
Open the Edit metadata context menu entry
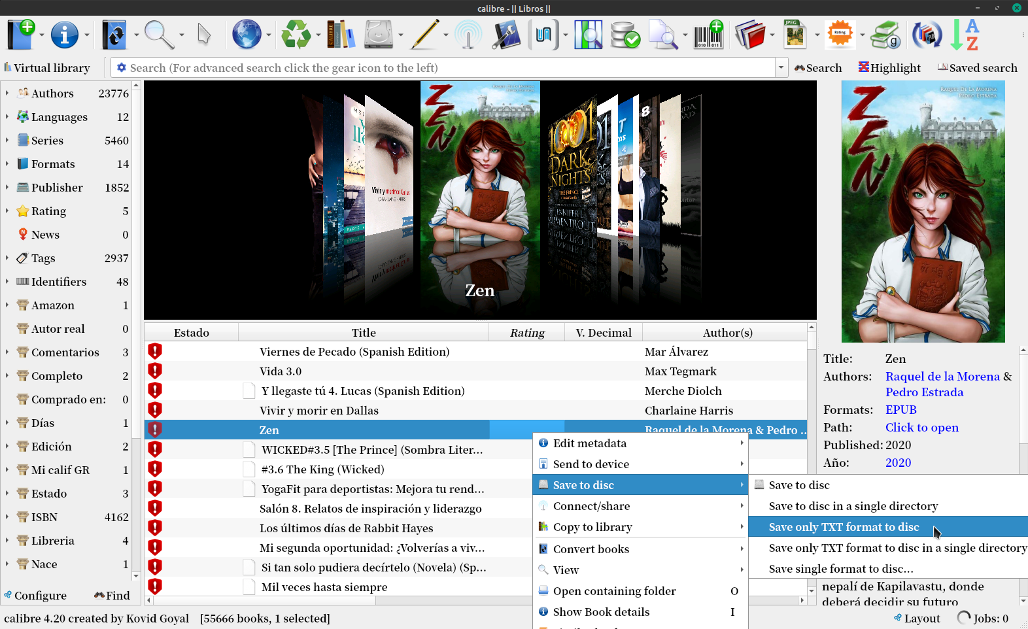641,443
